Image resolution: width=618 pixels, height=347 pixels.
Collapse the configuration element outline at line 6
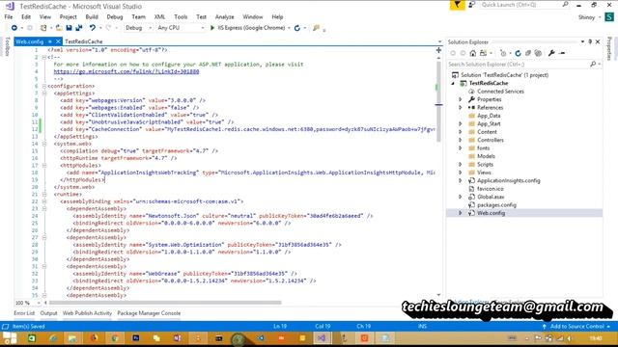(44, 86)
